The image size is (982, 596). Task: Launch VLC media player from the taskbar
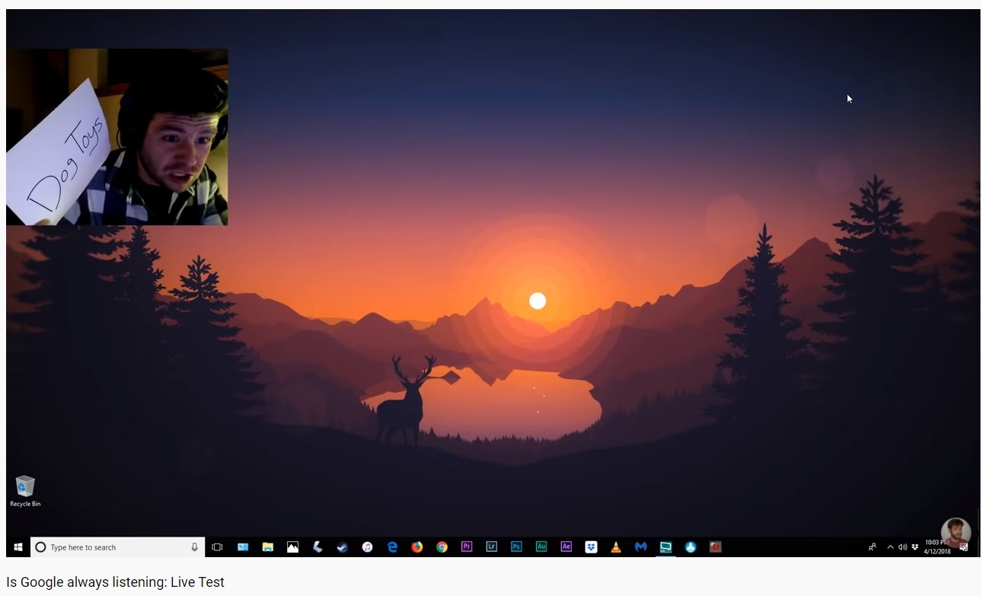coord(616,547)
